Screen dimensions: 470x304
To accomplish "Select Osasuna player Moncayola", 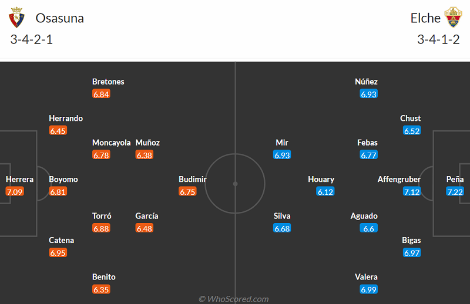I will coord(111,143).
